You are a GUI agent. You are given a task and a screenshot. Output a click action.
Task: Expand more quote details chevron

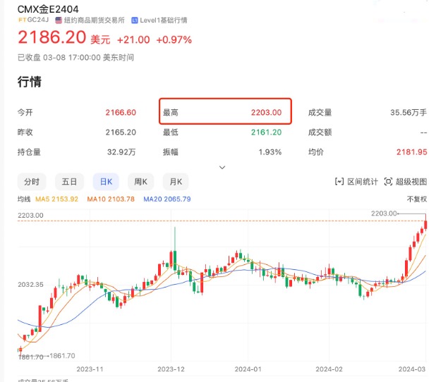pos(222,167)
